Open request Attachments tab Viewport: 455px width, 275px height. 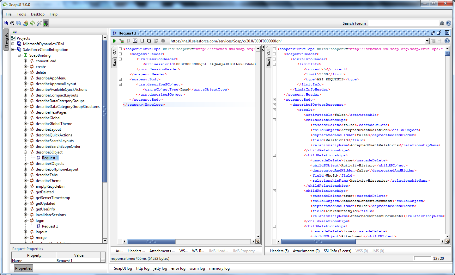pos(162,251)
